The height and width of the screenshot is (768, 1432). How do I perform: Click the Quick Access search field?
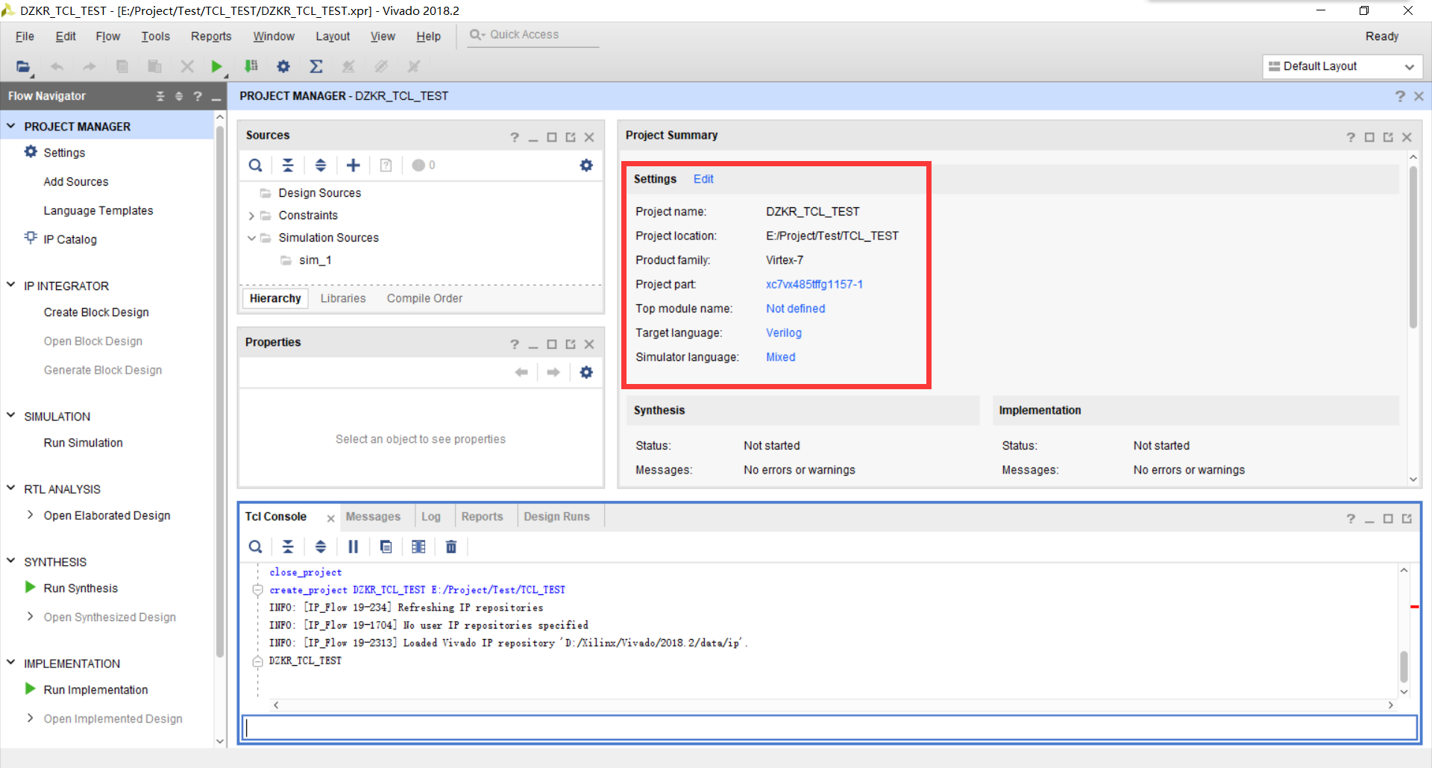(533, 35)
